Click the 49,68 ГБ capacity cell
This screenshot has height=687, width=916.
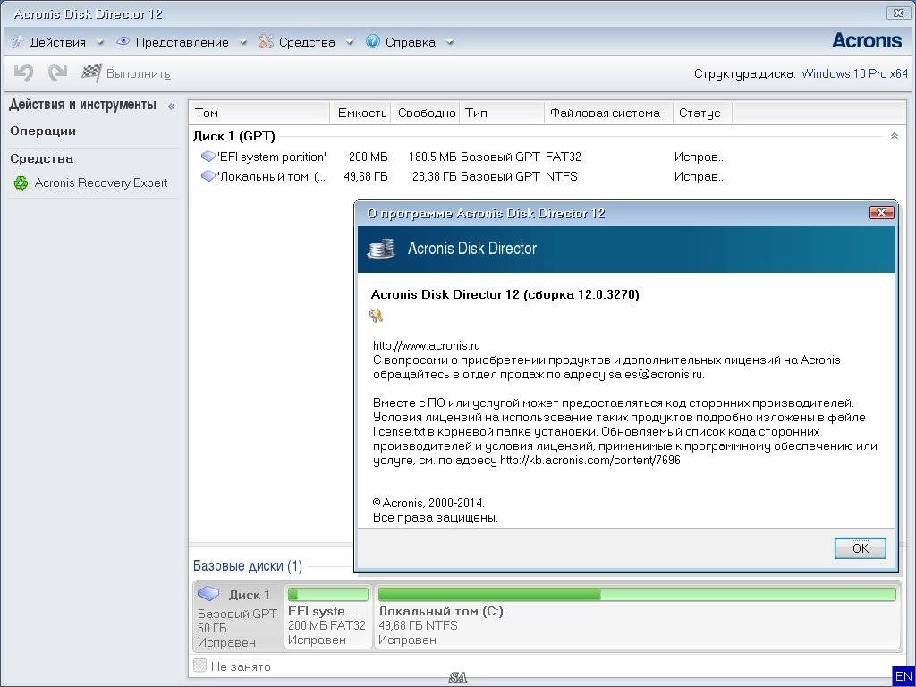tap(366, 176)
